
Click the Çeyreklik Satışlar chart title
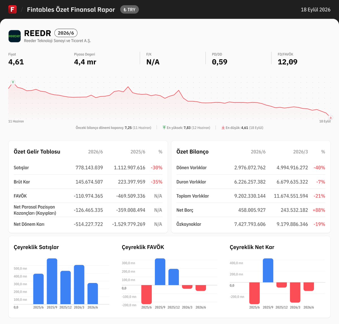click(x=36, y=247)
